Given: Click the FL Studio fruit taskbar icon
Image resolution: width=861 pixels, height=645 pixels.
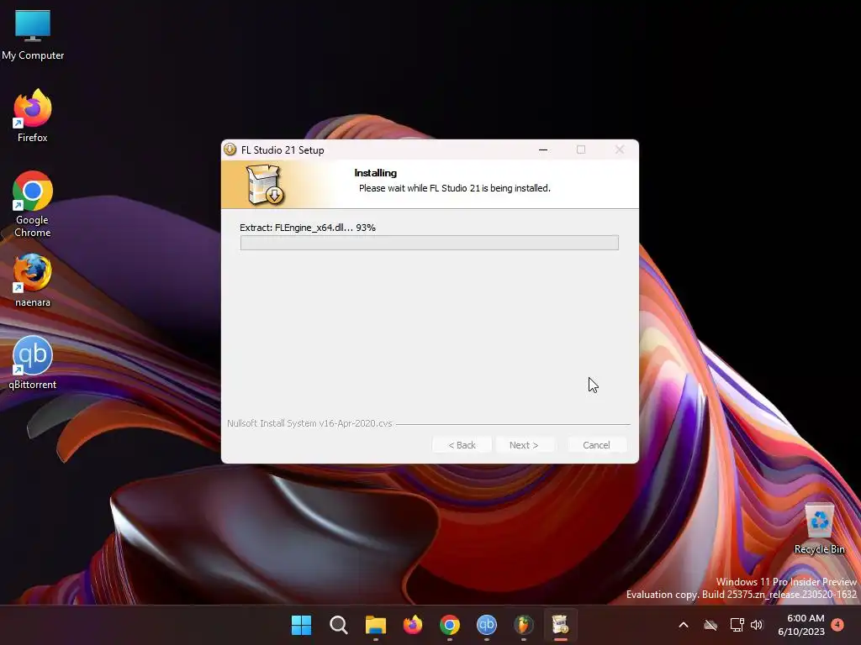Looking at the screenshot, I should (523, 625).
